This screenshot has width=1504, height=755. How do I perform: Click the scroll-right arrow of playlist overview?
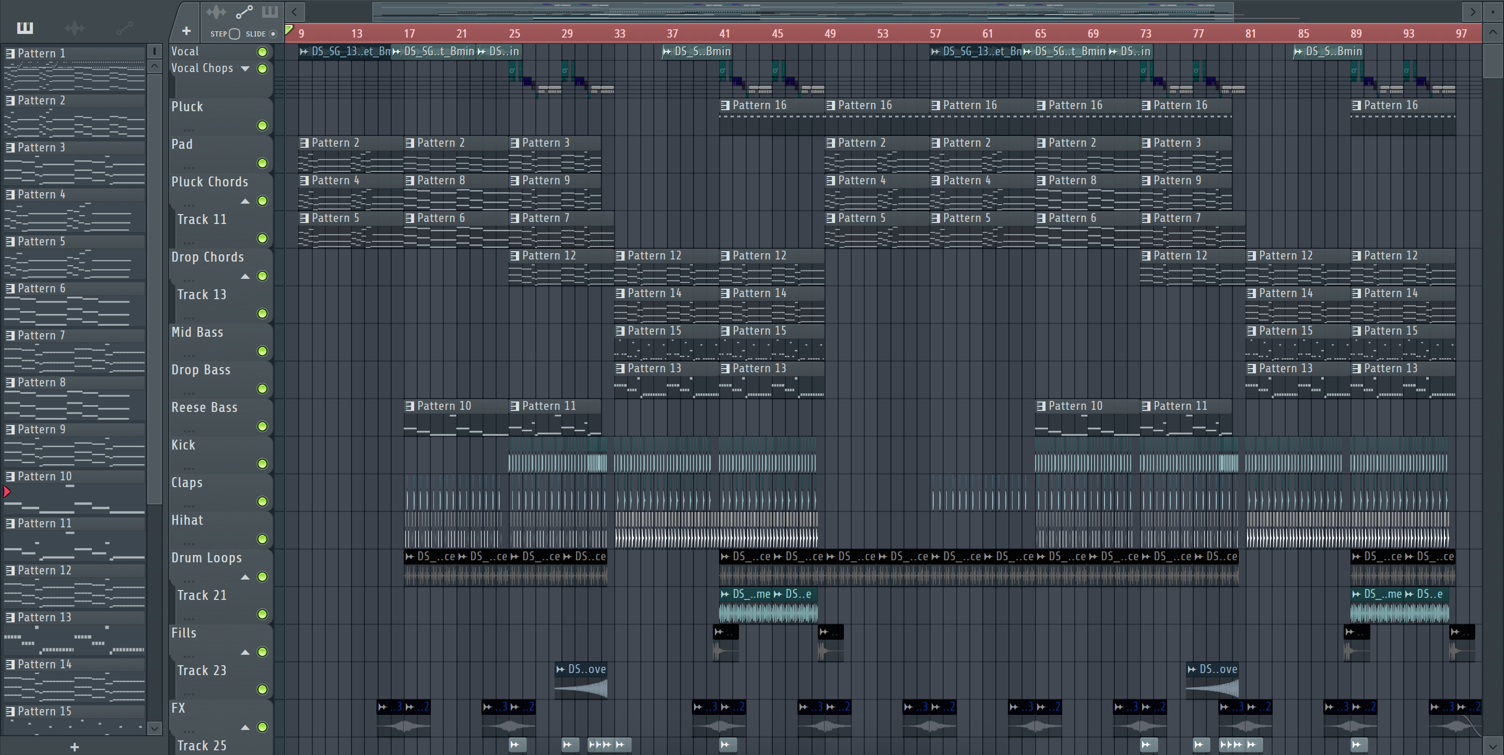point(1473,11)
